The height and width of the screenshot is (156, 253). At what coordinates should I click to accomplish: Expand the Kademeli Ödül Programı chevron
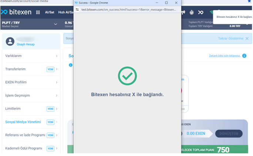click(x=57, y=148)
